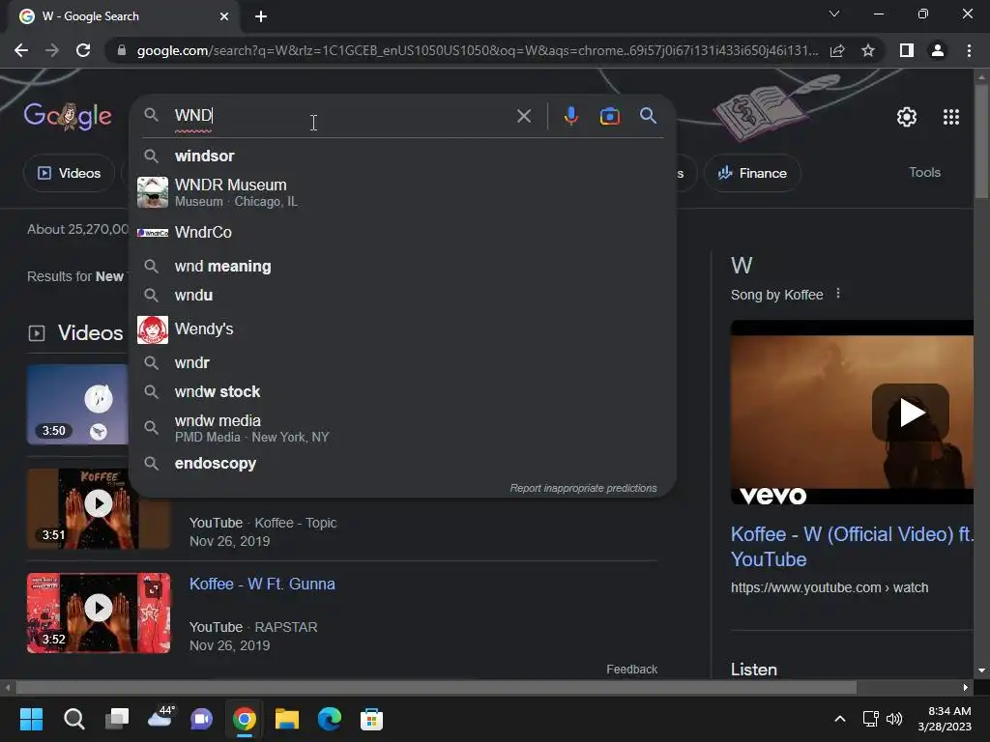Play the 3:52 RAPSTAR video thumbnail

click(x=99, y=613)
